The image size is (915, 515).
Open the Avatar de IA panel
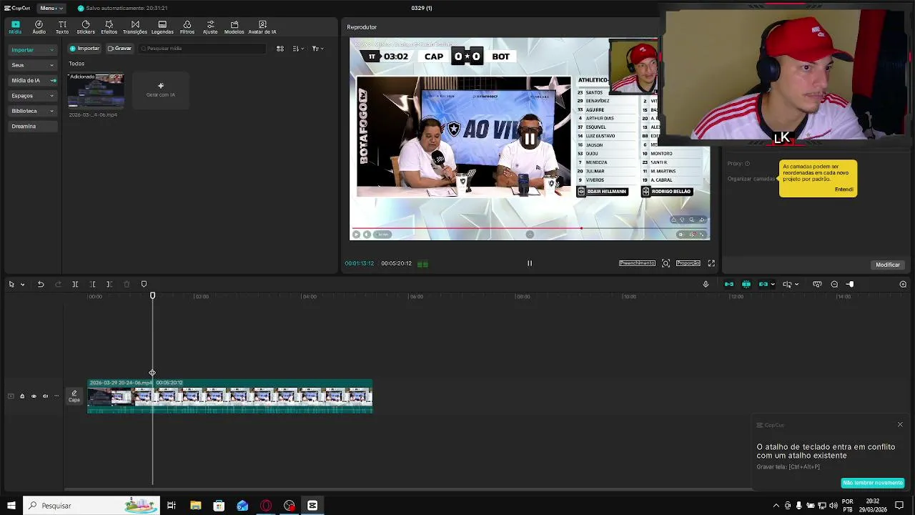point(262,27)
